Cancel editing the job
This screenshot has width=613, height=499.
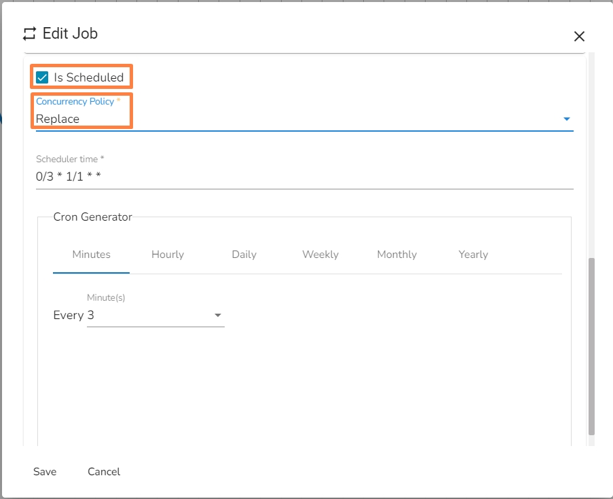104,472
